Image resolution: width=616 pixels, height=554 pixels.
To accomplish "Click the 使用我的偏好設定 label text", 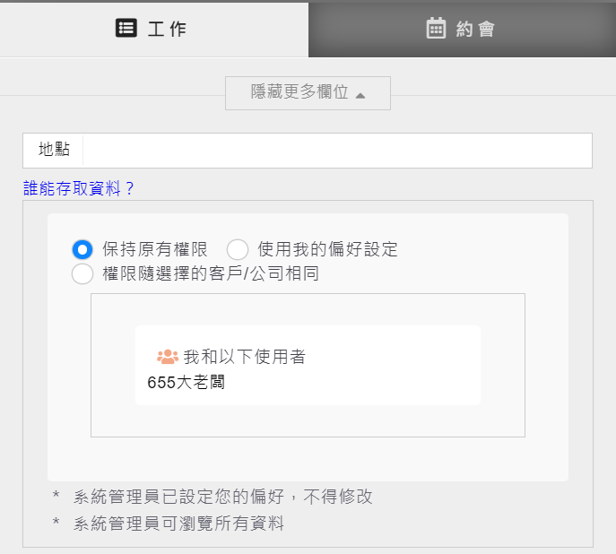I will coord(327,249).
